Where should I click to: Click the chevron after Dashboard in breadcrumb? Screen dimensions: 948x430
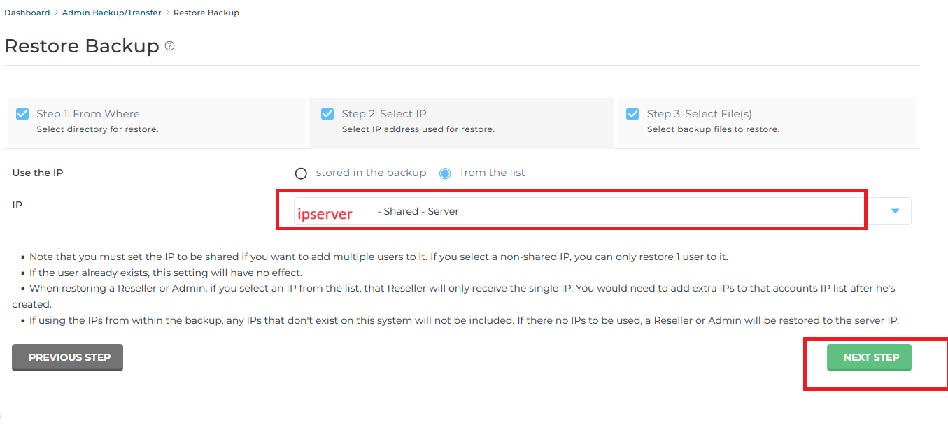click(56, 13)
